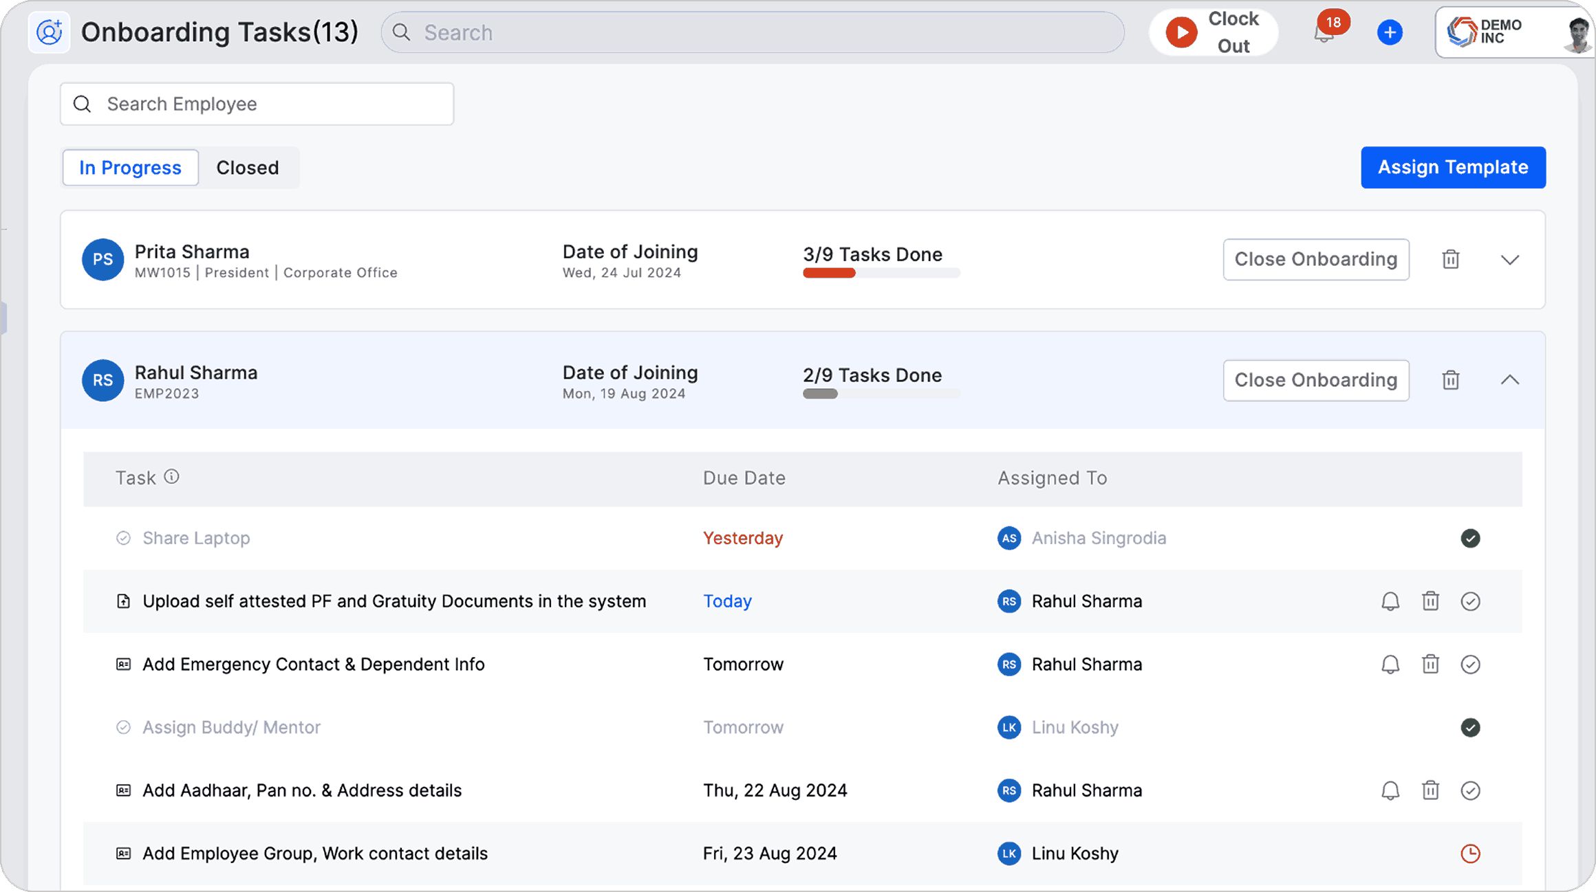Select the In Progress tab
The height and width of the screenshot is (892, 1596).
tap(130, 168)
